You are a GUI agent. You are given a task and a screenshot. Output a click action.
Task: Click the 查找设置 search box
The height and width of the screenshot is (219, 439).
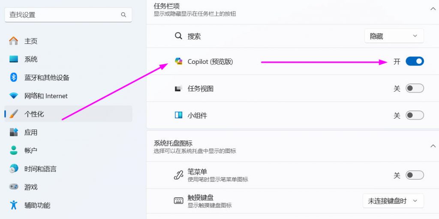click(64, 15)
